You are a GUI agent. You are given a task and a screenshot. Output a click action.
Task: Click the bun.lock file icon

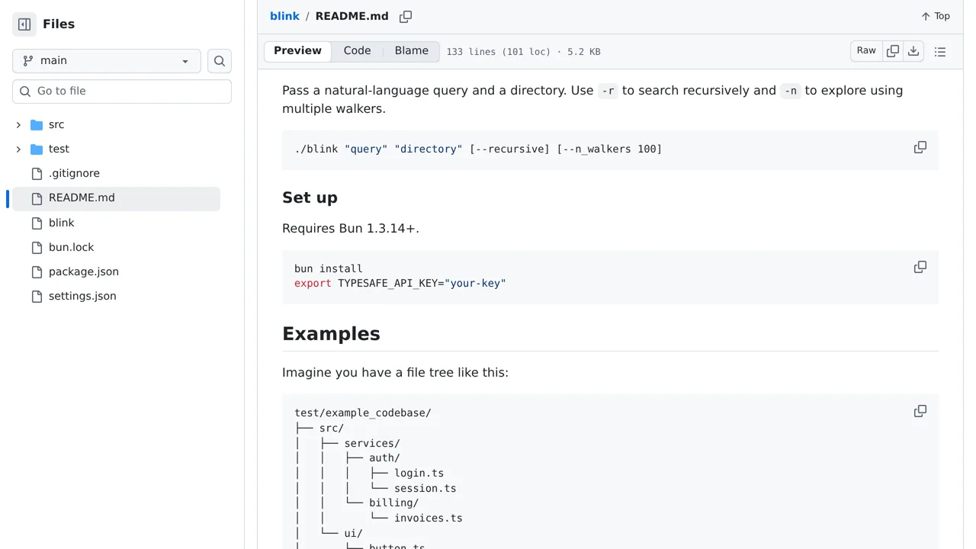37,247
